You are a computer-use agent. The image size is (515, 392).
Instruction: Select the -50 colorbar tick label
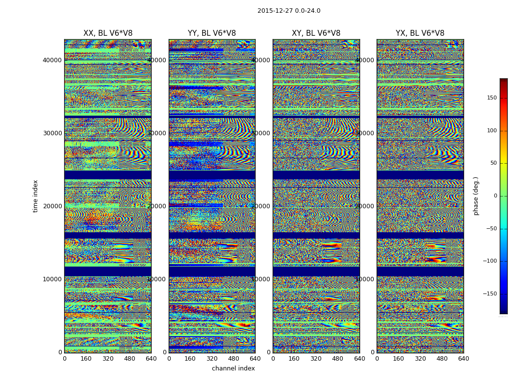coord(490,228)
